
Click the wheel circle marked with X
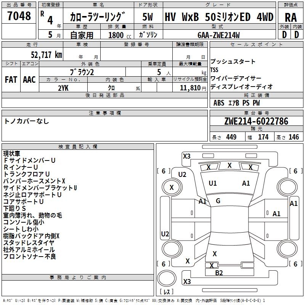pos(172,187)
